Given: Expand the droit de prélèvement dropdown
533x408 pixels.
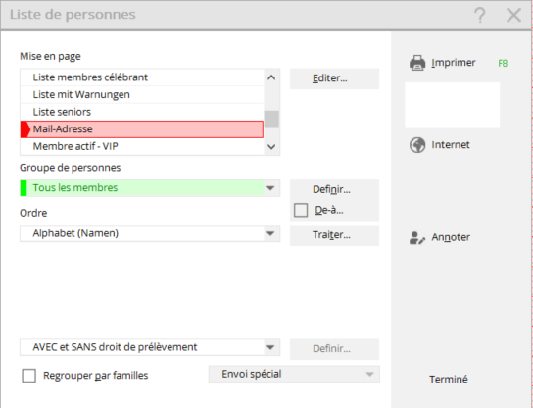Looking at the screenshot, I should pos(270,347).
